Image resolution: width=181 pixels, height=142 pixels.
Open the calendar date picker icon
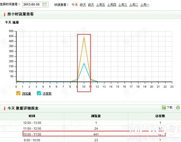point(44,5)
